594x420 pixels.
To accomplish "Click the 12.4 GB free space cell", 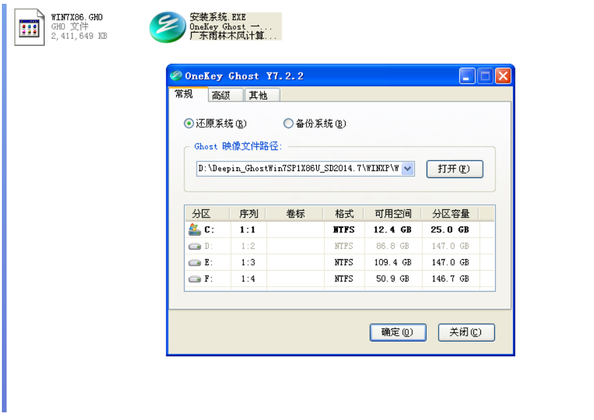I will (x=392, y=230).
